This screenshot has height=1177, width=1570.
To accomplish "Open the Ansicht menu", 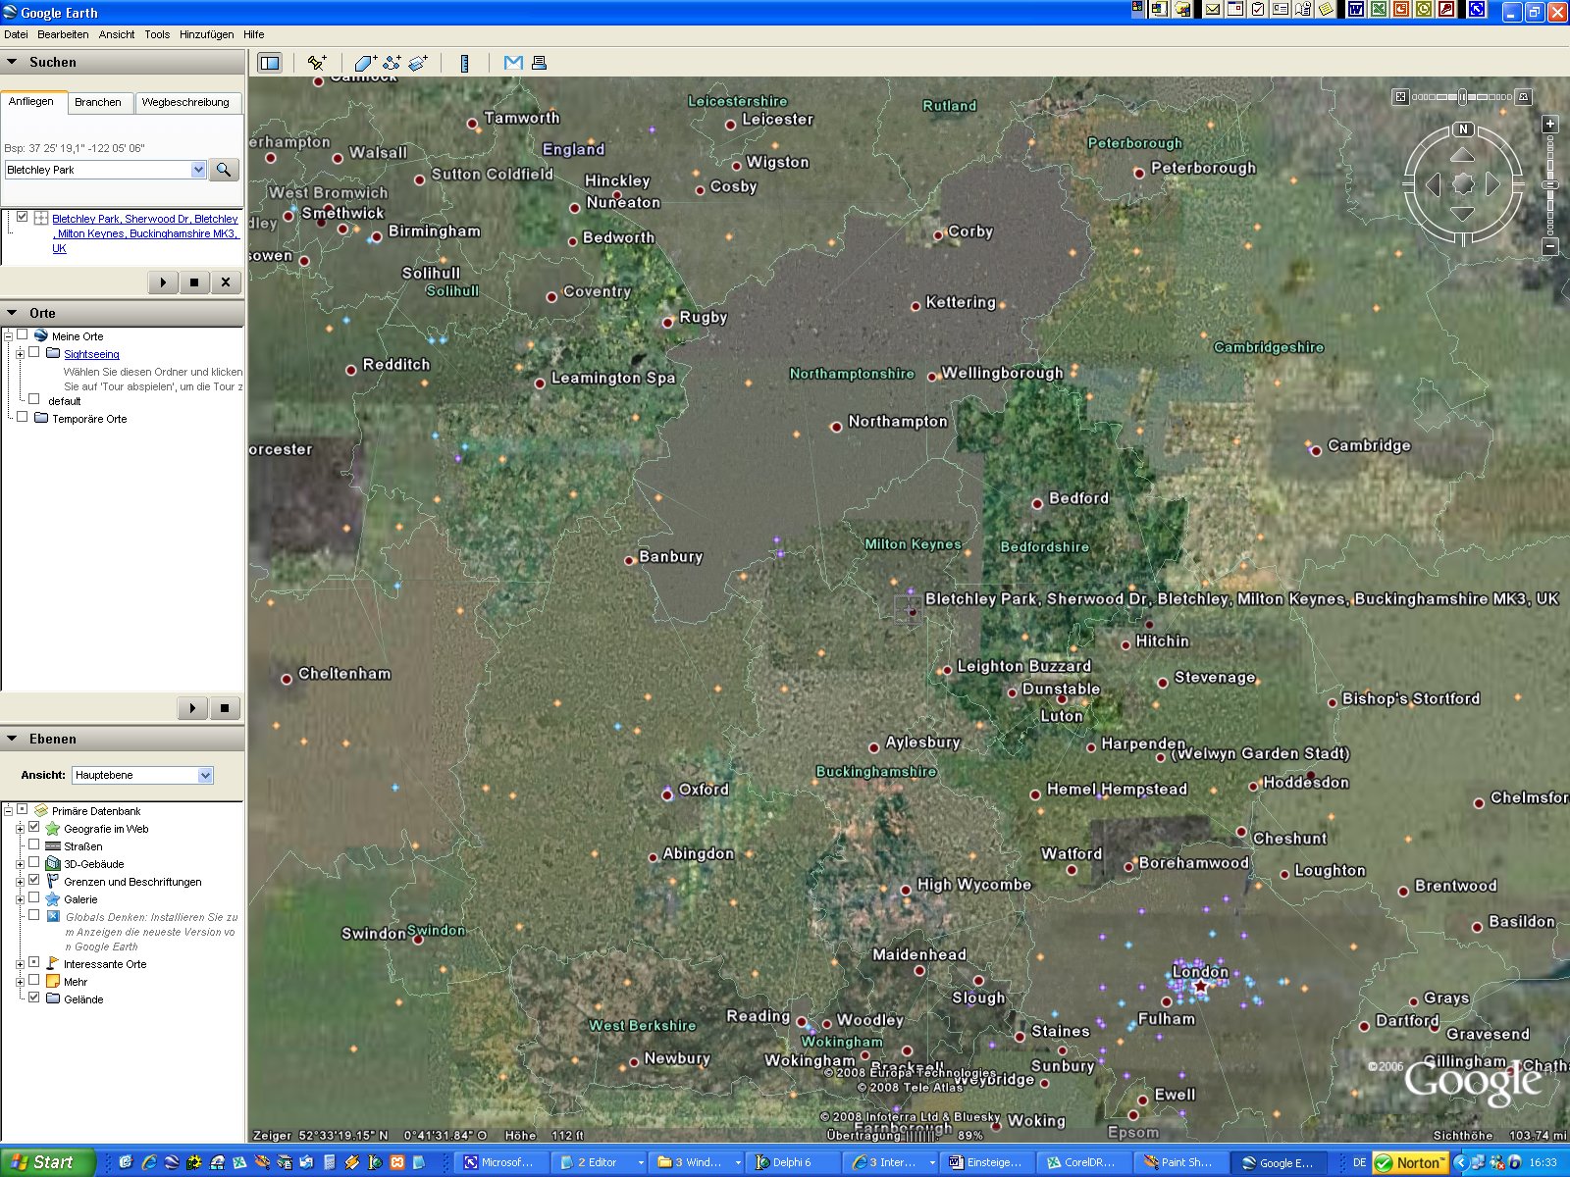I will point(117,34).
